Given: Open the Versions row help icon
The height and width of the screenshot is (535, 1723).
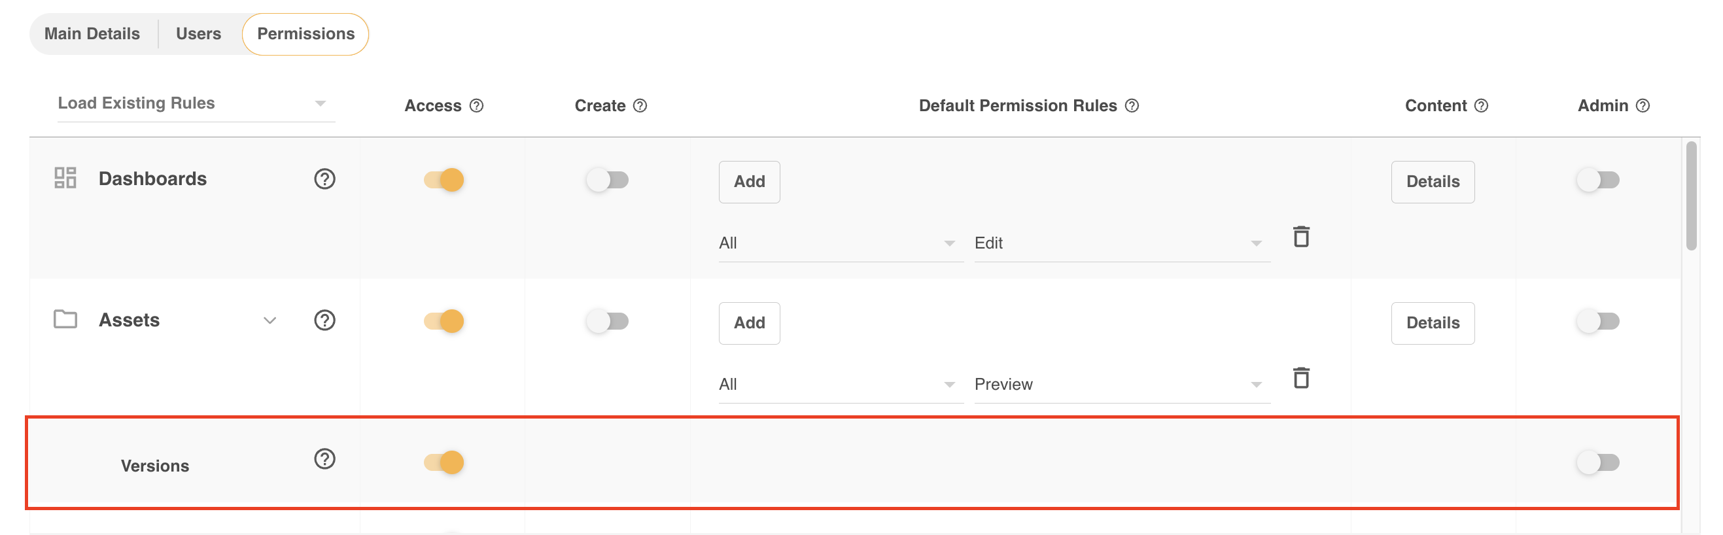Looking at the screenshot, I should [324, 458].
